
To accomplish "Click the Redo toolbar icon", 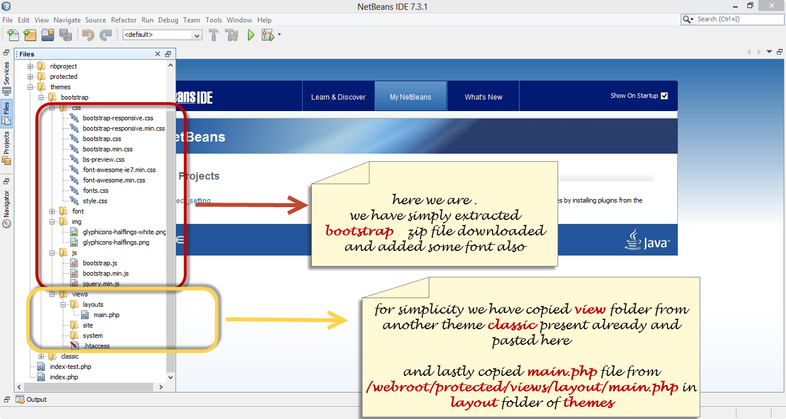I will pyautogui.click(x=106, y=35).
